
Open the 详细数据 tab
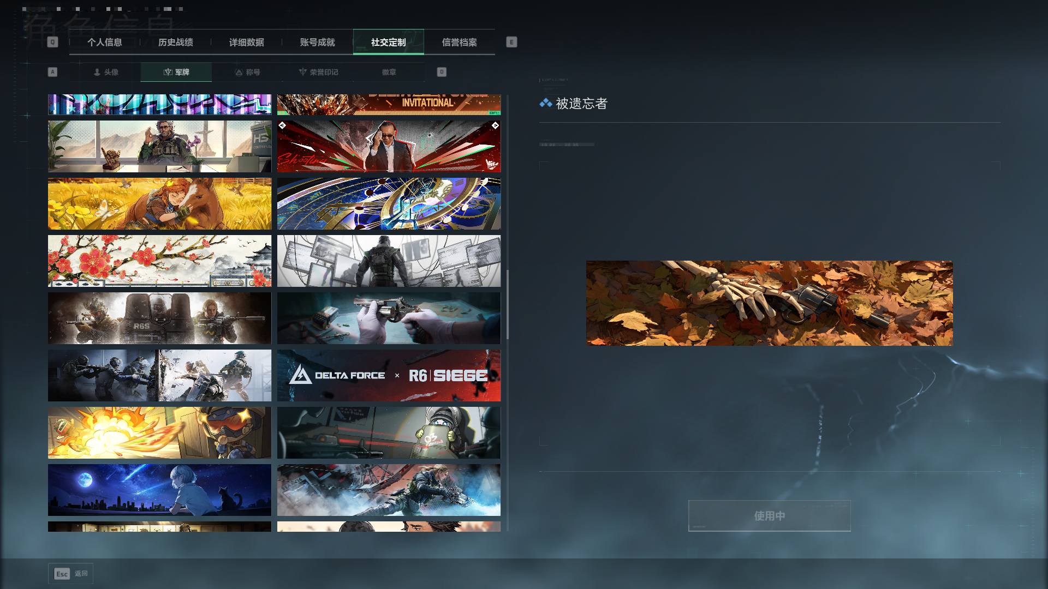click(247, 42)
